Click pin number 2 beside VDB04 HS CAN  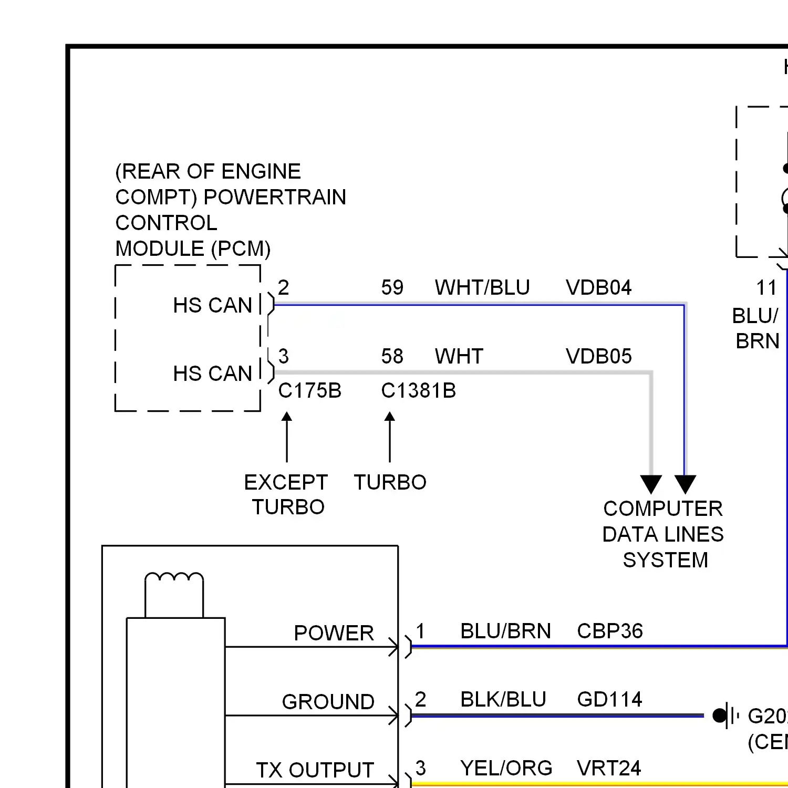coord(284,287)
